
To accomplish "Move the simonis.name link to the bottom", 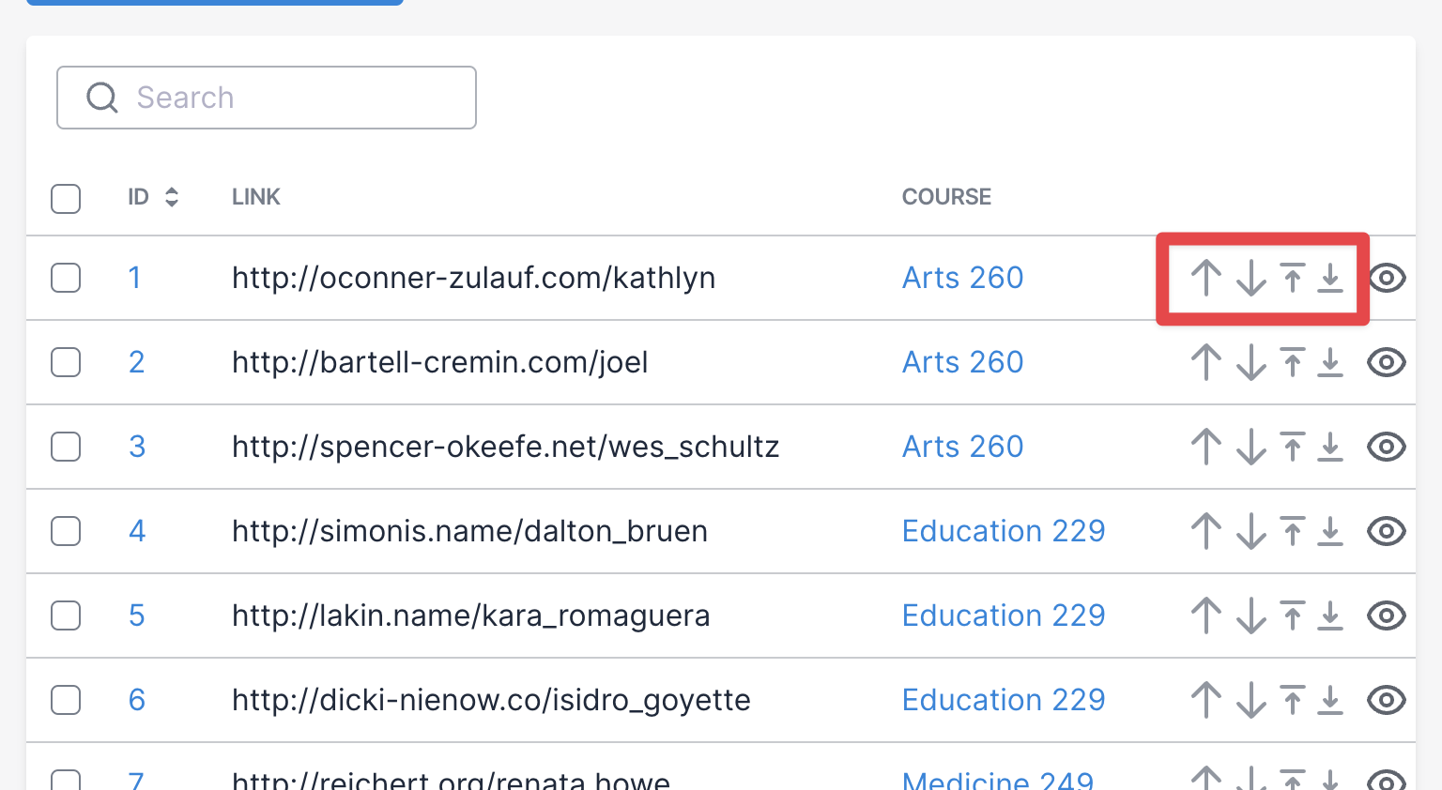I will coord(1330,531).
